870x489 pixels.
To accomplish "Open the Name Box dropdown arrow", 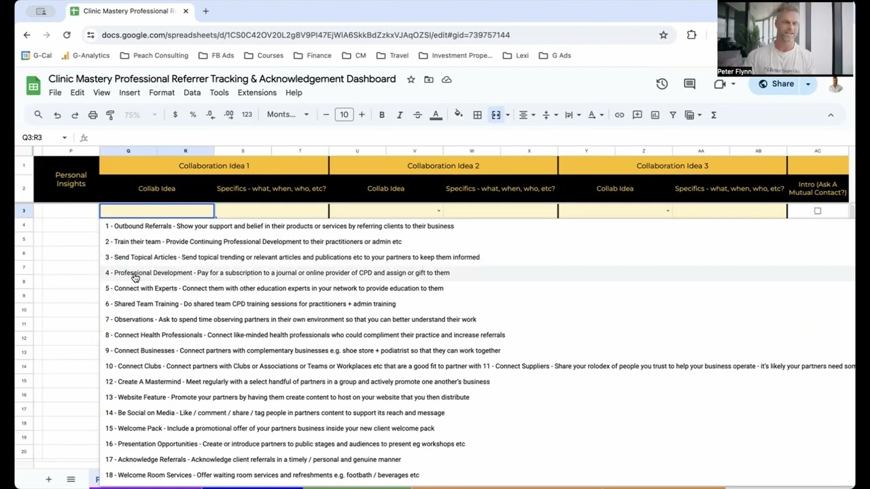I will coord(65,137).
